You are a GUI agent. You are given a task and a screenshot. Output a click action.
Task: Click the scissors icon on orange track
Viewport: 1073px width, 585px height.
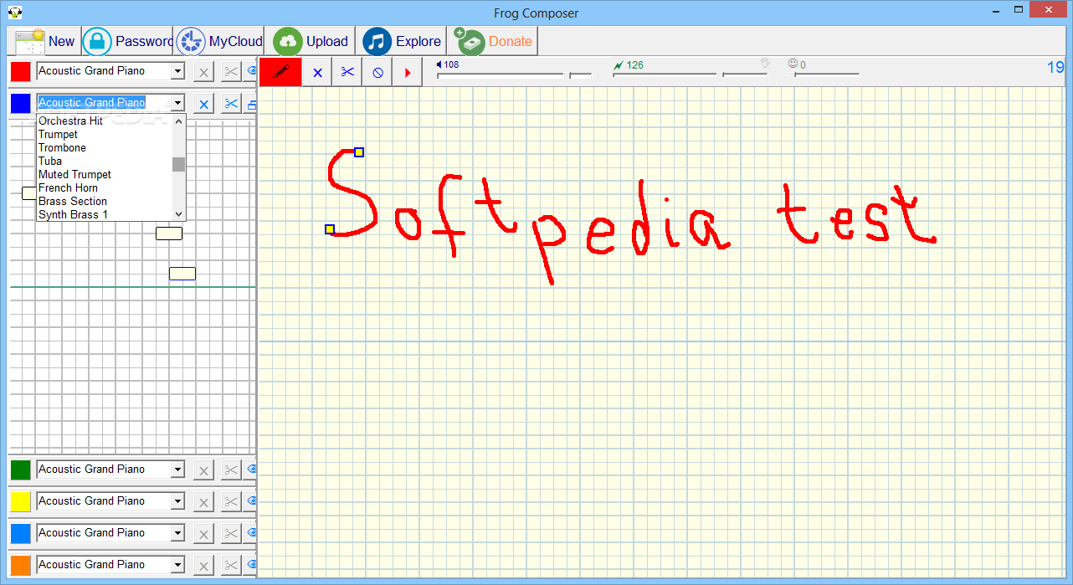coord(231,566)
